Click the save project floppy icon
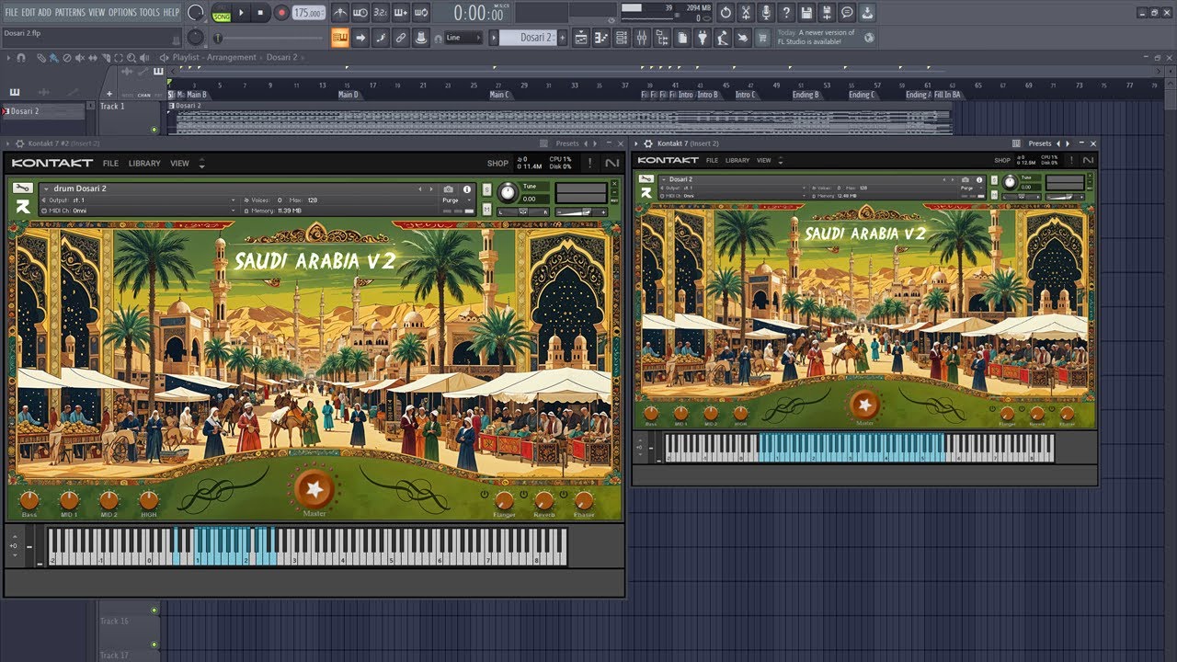The height and width of the screenshot is (662, 1177). pyautogui.click(x=806, y=13)
